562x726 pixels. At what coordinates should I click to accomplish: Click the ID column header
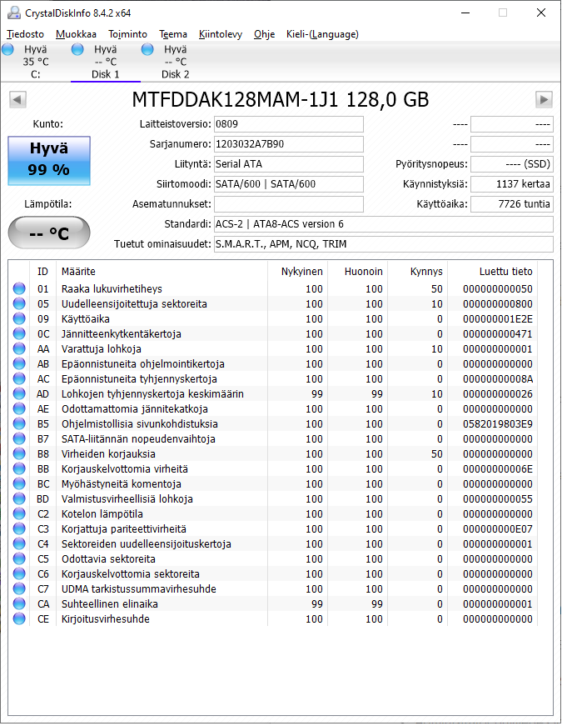43,272
